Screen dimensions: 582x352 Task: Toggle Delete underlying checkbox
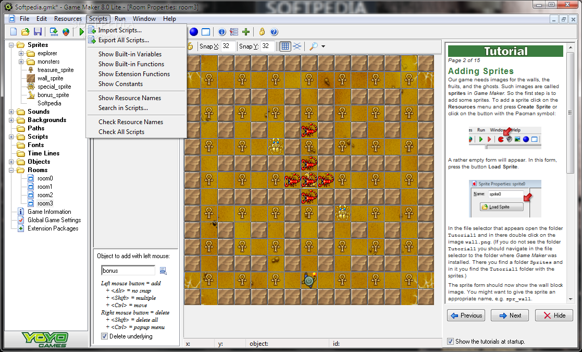point(105,336)
